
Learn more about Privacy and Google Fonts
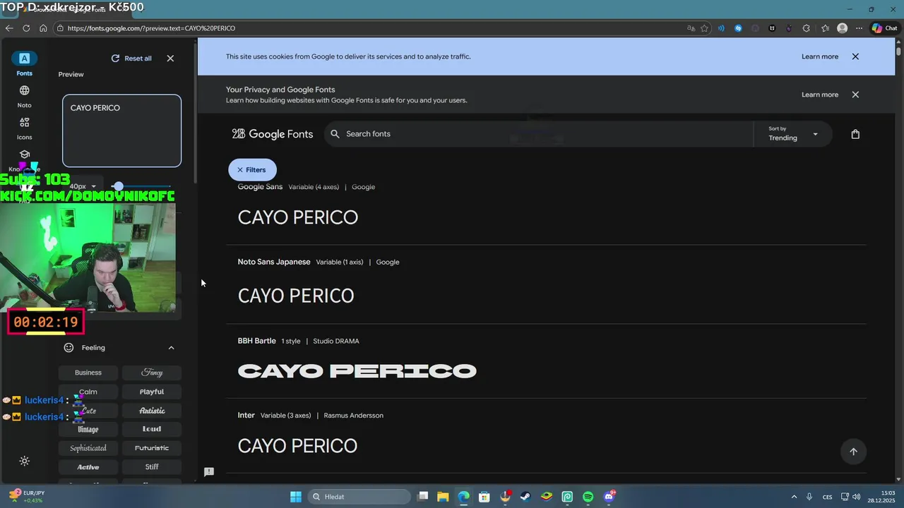[x=820, y=95]
